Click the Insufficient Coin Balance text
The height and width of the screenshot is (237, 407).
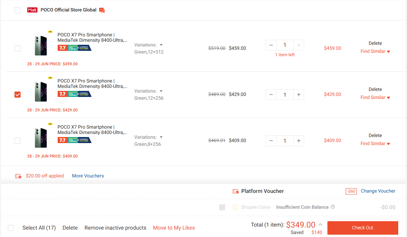point(302,207)
